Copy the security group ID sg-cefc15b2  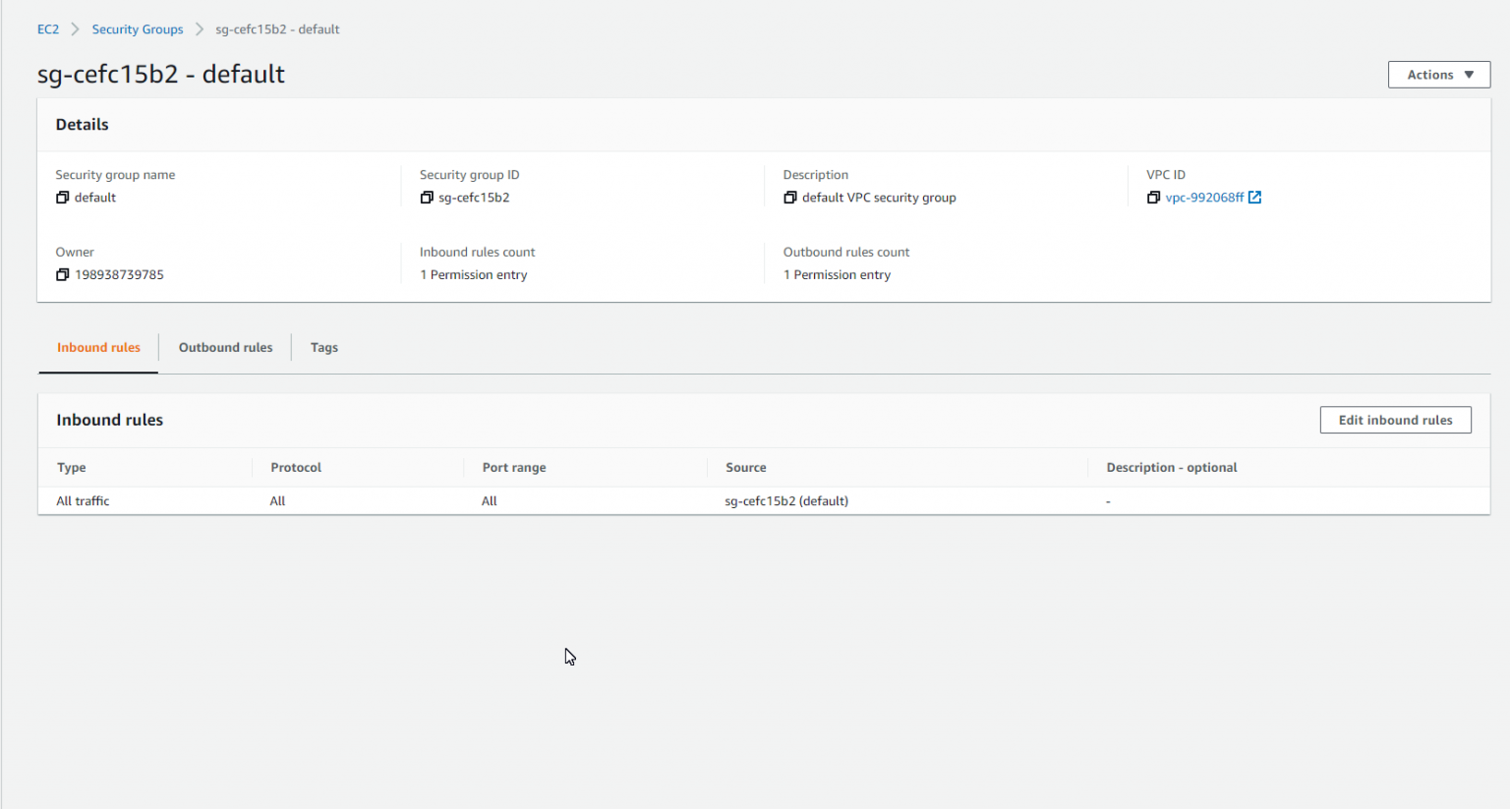[425, 197]
